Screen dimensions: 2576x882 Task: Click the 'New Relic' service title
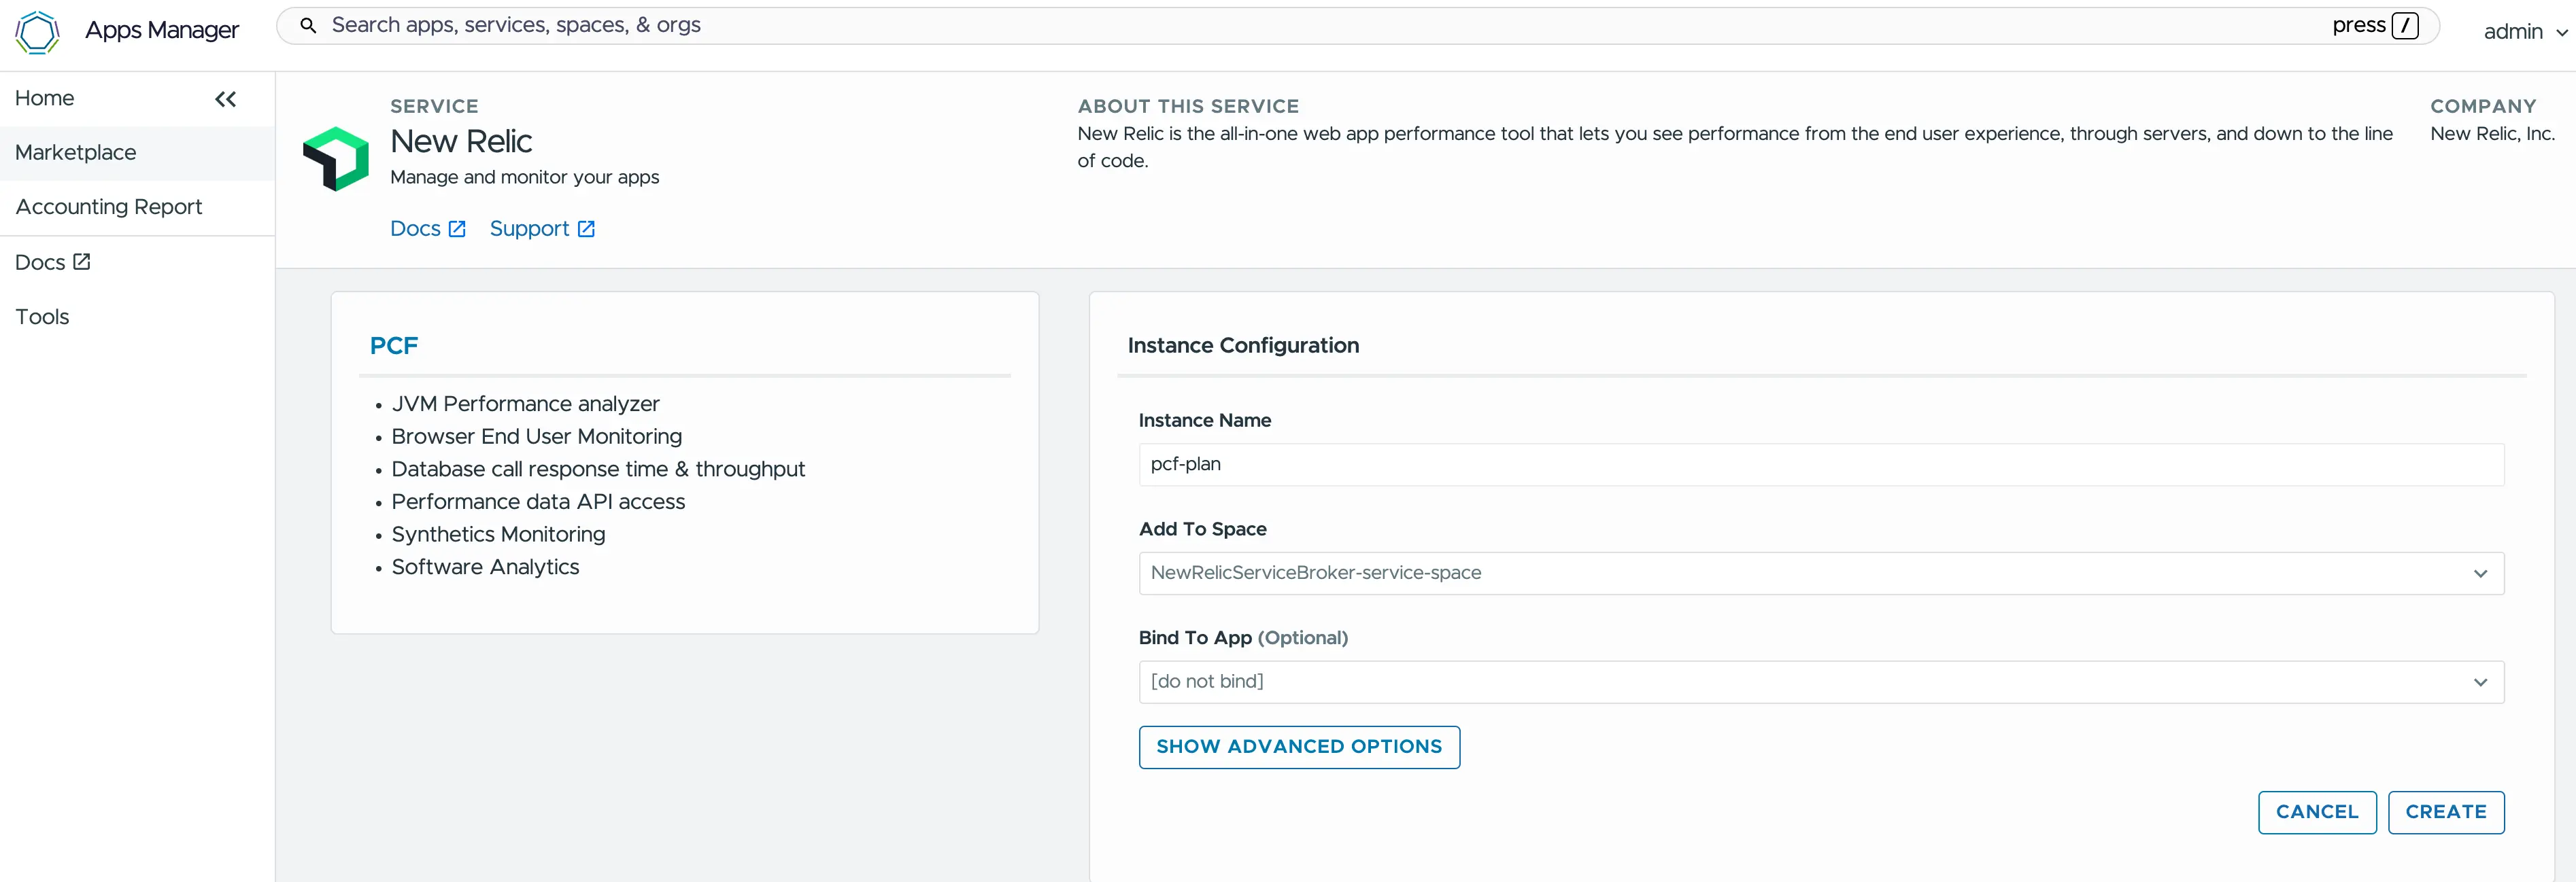[x=461, y=142]
